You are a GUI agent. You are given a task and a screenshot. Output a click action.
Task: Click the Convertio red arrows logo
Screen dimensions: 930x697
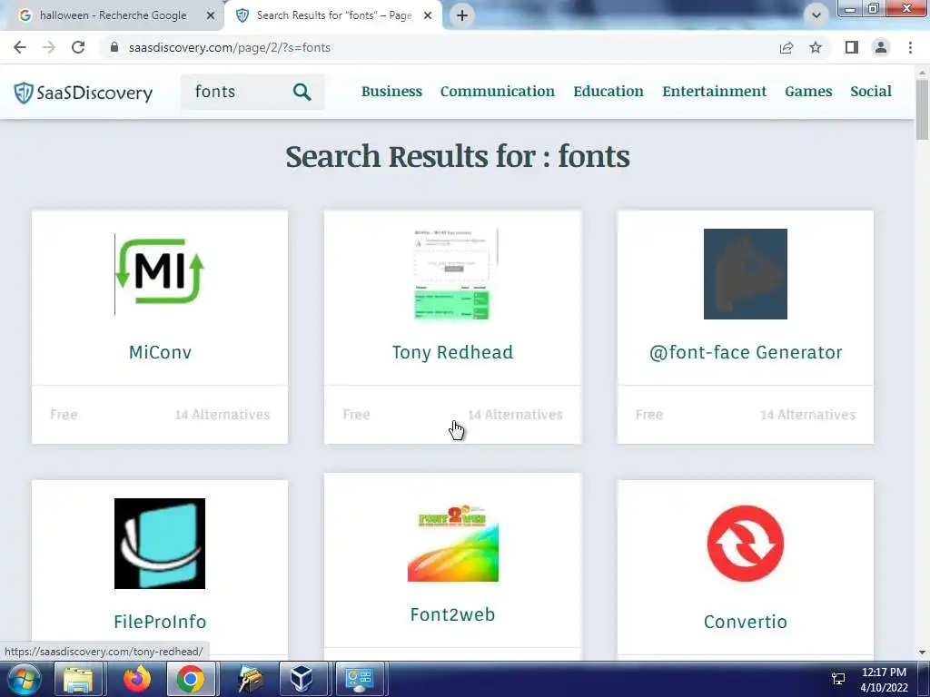pyautogui.click(x=746, y=544)
